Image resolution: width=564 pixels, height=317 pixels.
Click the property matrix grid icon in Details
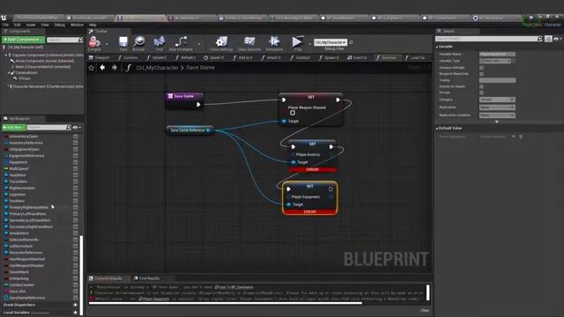tap(548, 39)
